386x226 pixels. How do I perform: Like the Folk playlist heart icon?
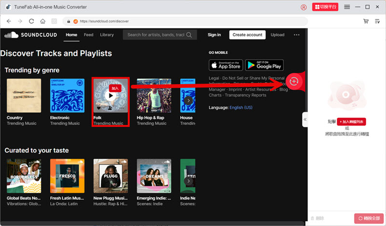pos(99,108)
